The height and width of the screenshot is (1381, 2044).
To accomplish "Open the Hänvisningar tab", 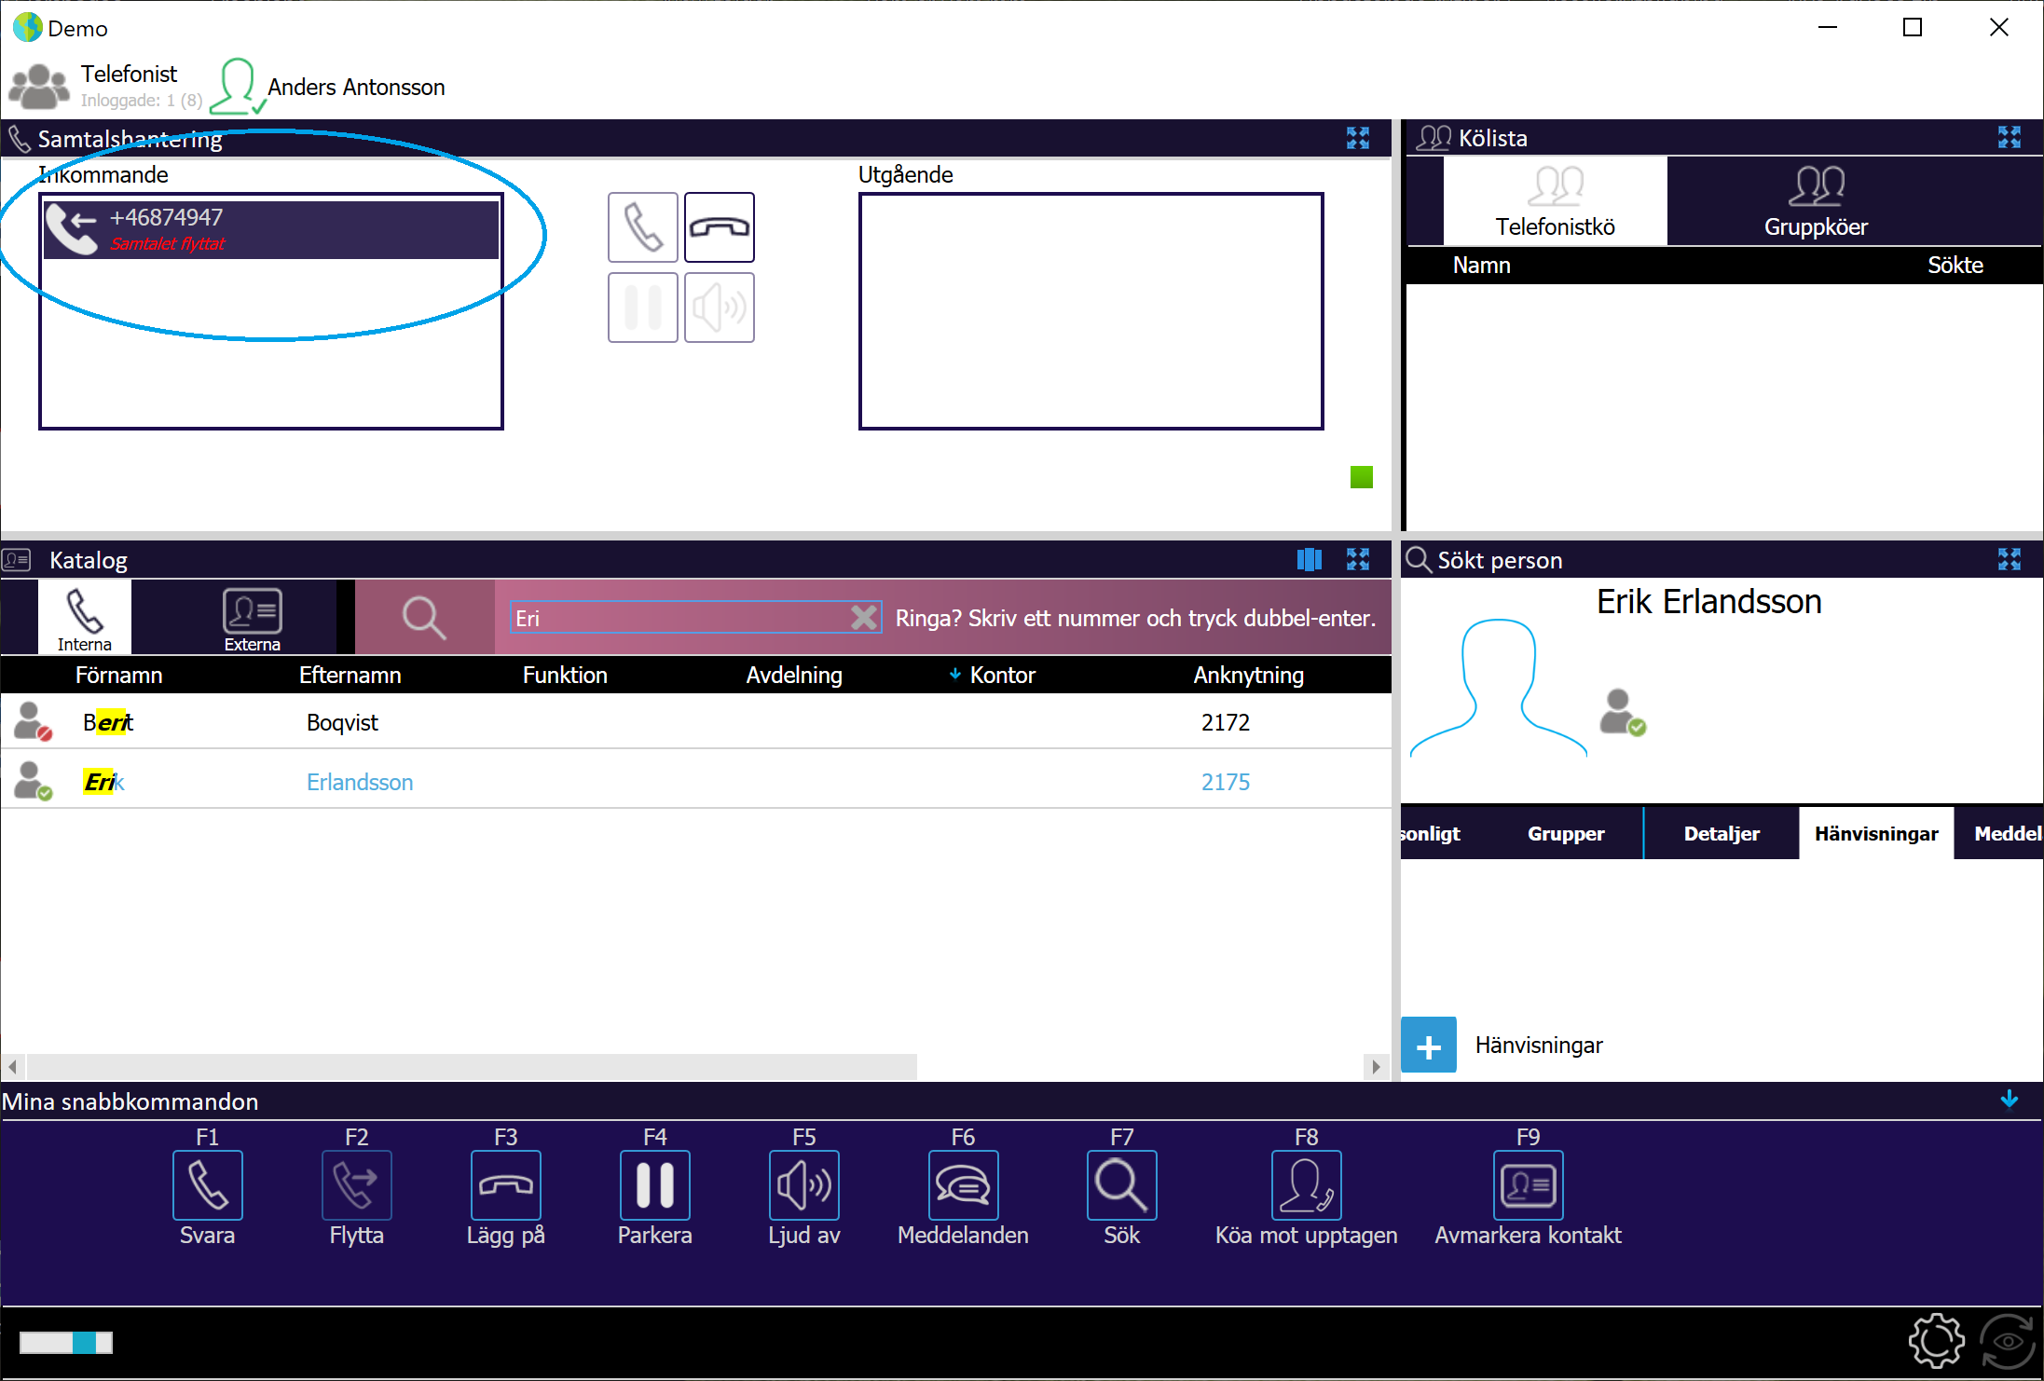I will tap(1876, 833).
